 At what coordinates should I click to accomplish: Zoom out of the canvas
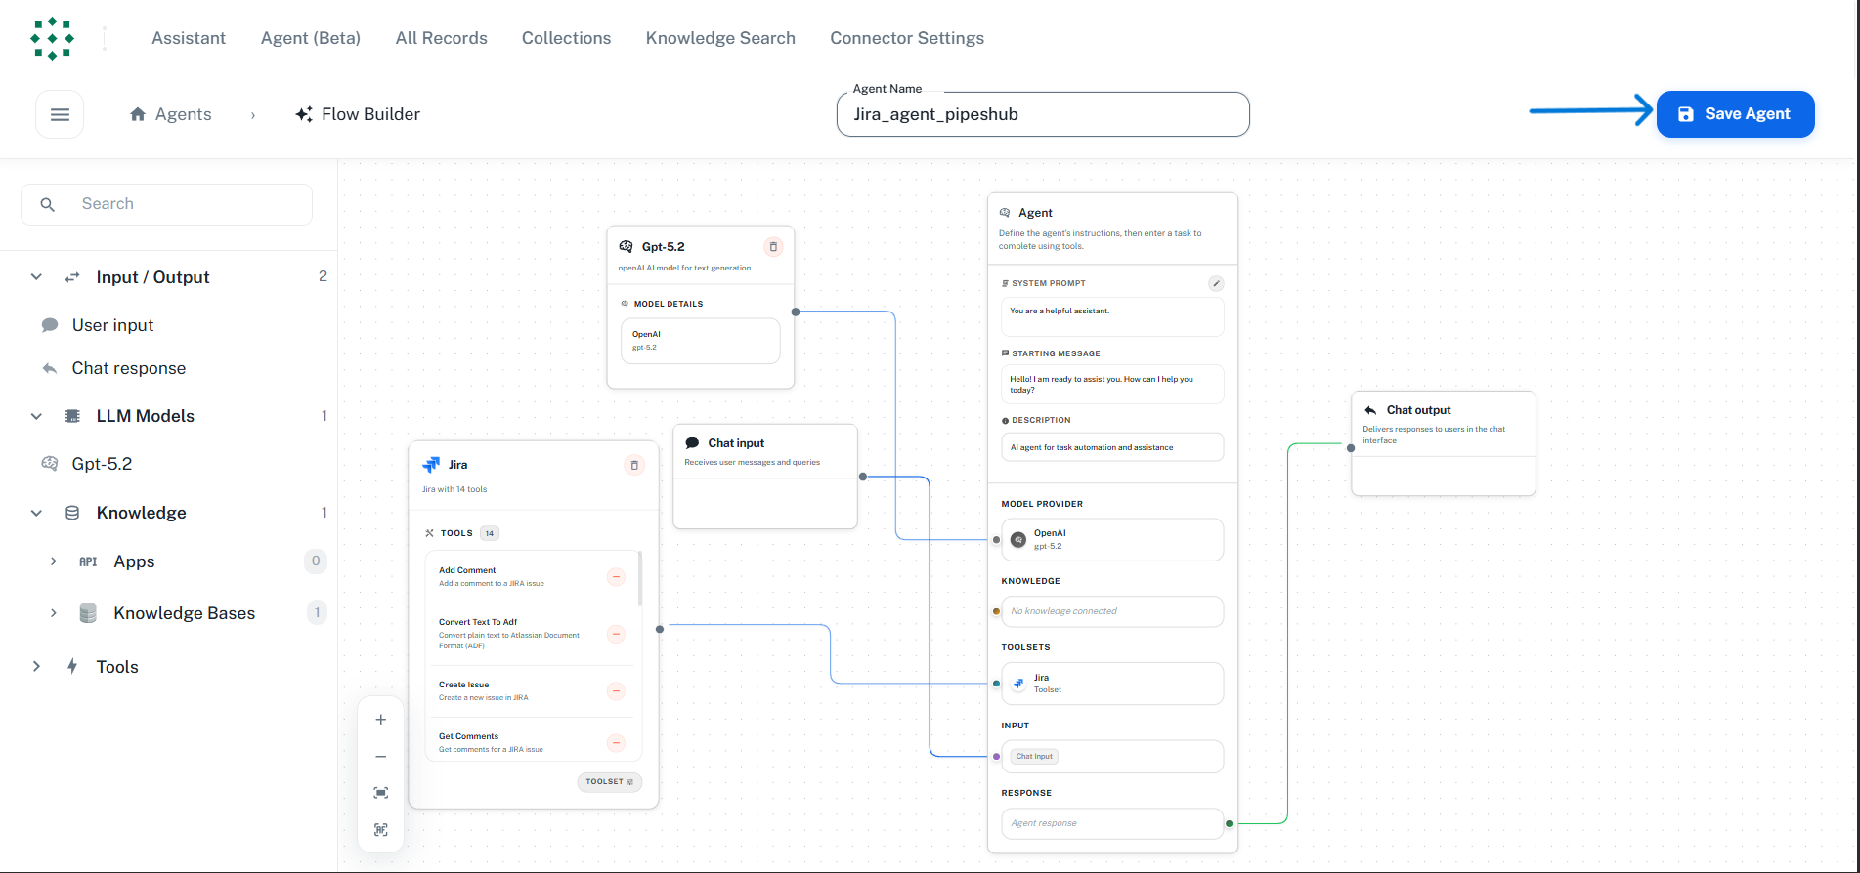coord(381,757)
